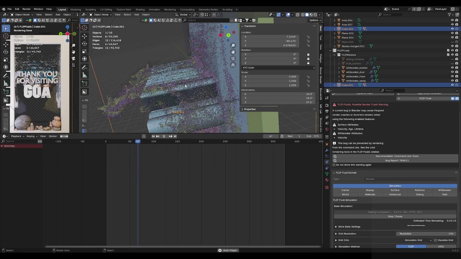The height and width of the screenshot is (259, 461).
Task: Expand whitewater_bubble tree item
Action: (339, 68)
